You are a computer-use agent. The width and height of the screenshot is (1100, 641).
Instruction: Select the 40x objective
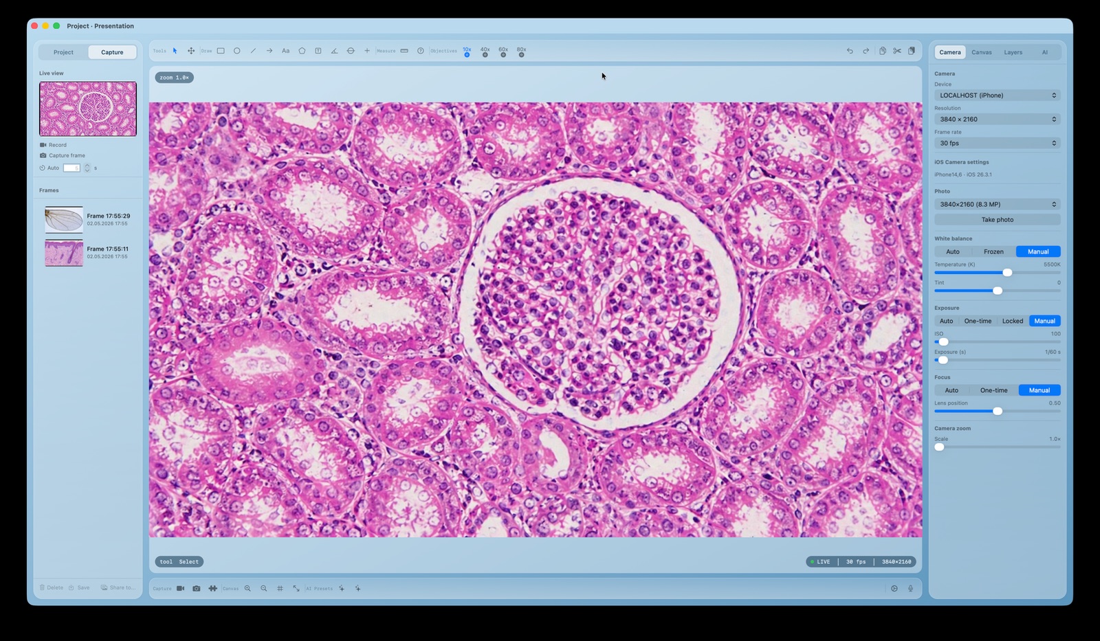pyautogui.click(x=485, y=52)
